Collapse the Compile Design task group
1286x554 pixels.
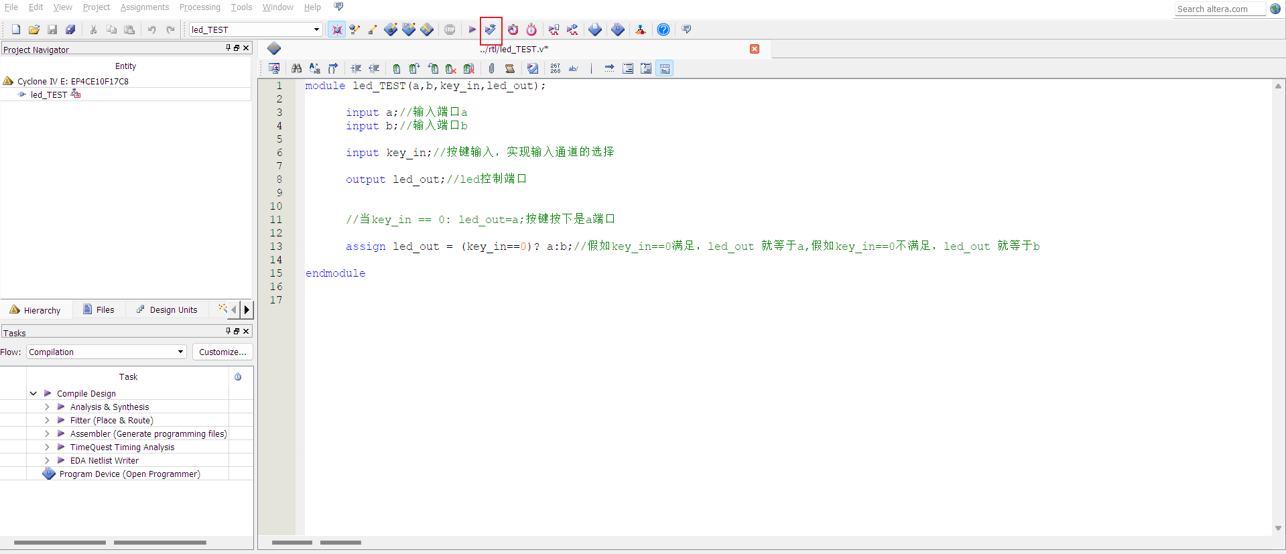(33, 393)
